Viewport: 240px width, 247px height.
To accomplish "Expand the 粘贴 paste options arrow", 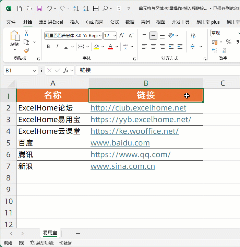I will pos(15,50).
